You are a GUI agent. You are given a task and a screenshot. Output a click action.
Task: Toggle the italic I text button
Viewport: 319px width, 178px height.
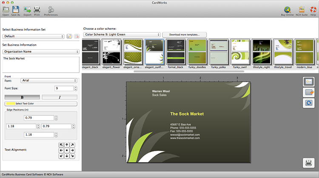60,97
